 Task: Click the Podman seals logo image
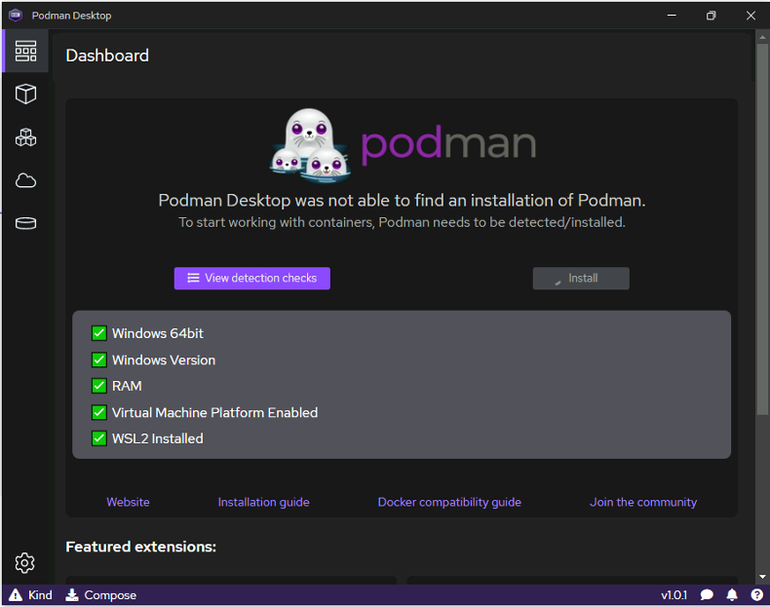(x=309, y=145)
